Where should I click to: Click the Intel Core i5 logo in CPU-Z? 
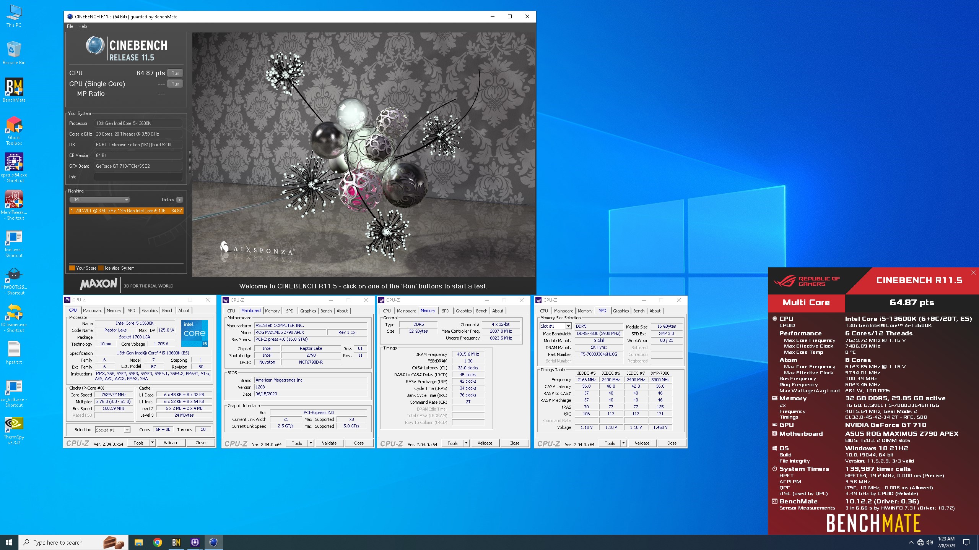(x=194, y=333)
